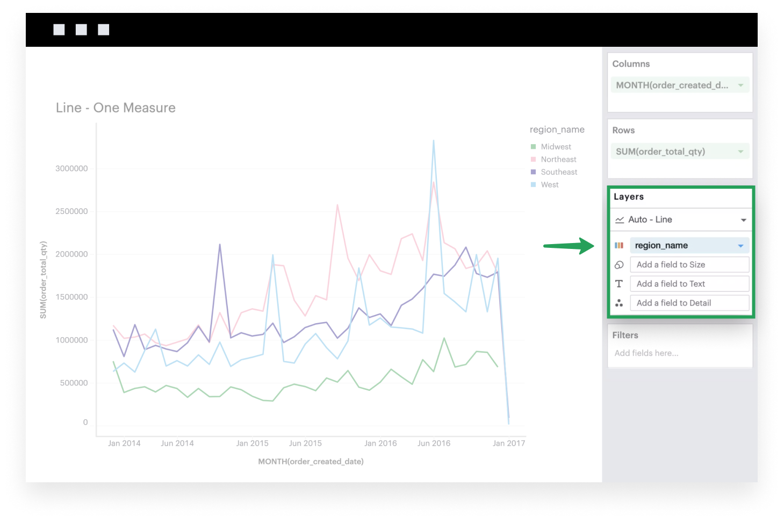Open the MONTH(order_created_date) column pill dropdown
The image size is (784, 521).
(x=740, y=85)
